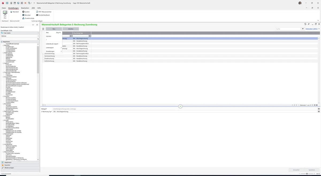The height and width of the screenshot is (176, 321).
Task: Adjust the zoom slider in status bar
Action: point(307,174)
